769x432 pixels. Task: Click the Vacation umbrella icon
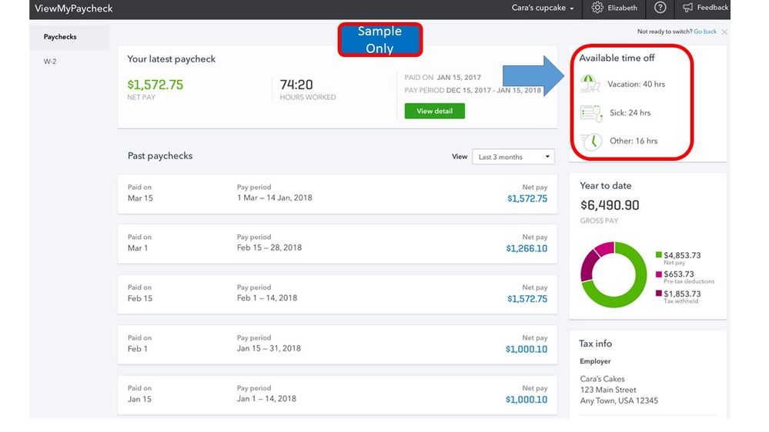click(x=590, y=84)
